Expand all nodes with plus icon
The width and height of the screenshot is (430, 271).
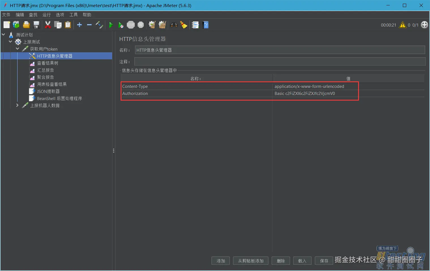pyautogui.click(x=80, y=25)
